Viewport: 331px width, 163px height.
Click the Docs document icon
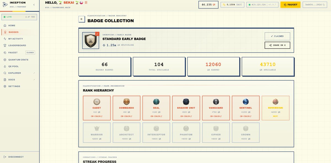pyautogui.click(x=5, y=80)
